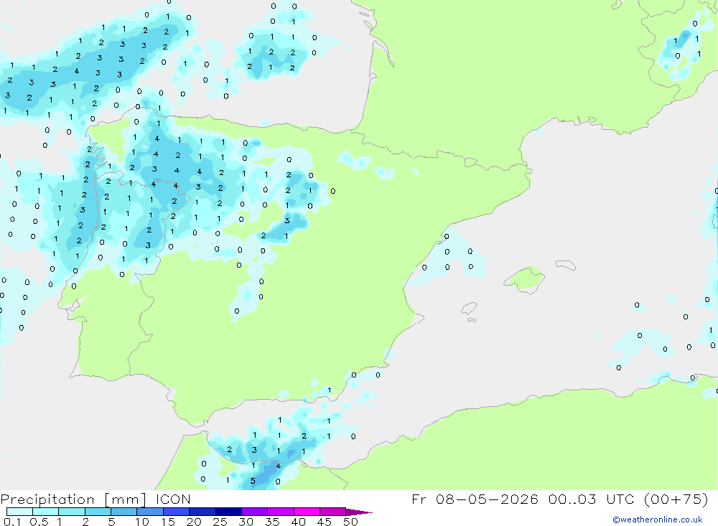This screenshot has height=526, width=718.
Task: Click the over-50 mm legend arrow tip
Action: click(360, 512)
